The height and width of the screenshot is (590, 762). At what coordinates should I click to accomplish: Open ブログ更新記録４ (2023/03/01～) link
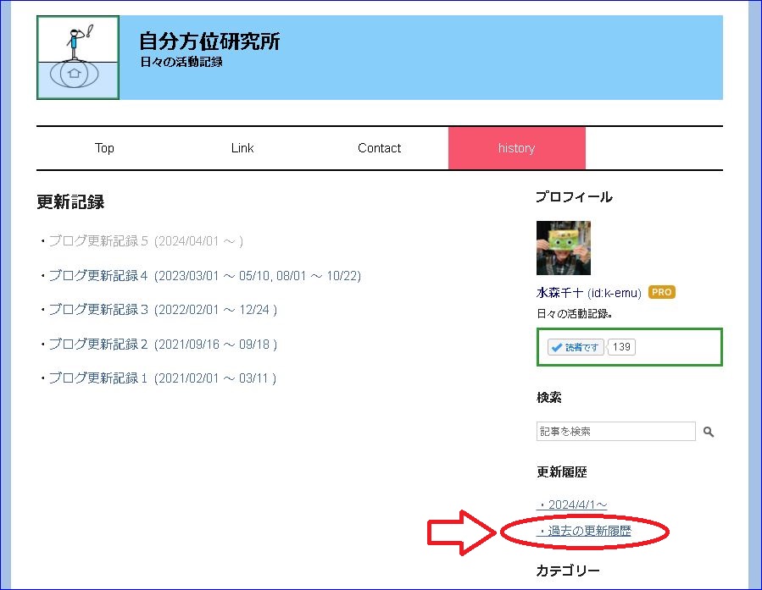tap(204, 276)
